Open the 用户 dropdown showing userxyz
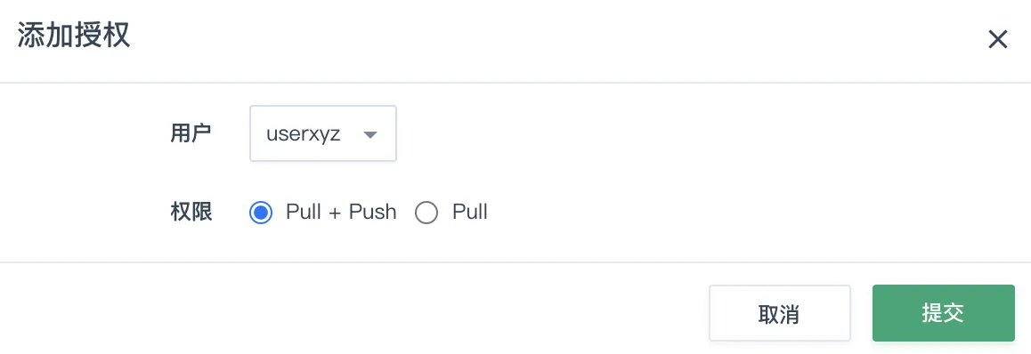This screenshot has height=354, width=1031. pos(323,133)
